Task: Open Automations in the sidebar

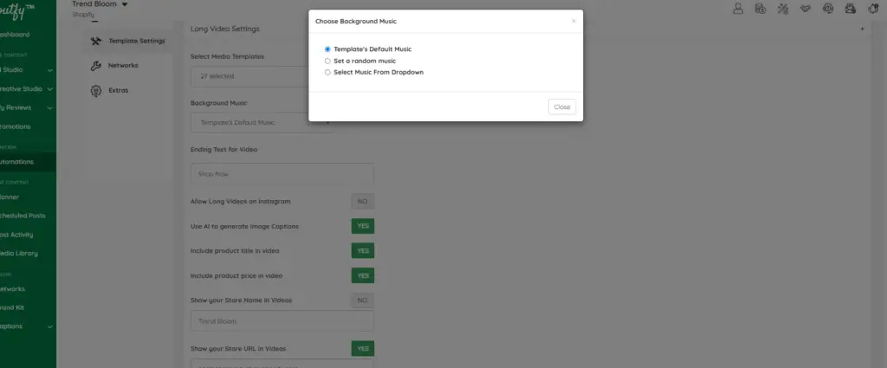Action: [28, 162]
